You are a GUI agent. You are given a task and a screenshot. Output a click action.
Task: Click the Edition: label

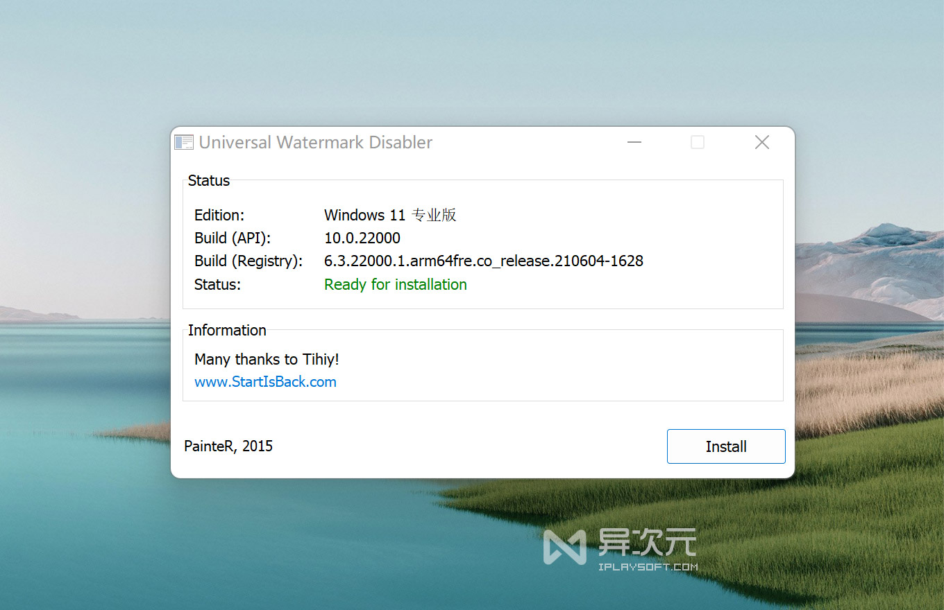pyautogui.click(x=219, y=215)
